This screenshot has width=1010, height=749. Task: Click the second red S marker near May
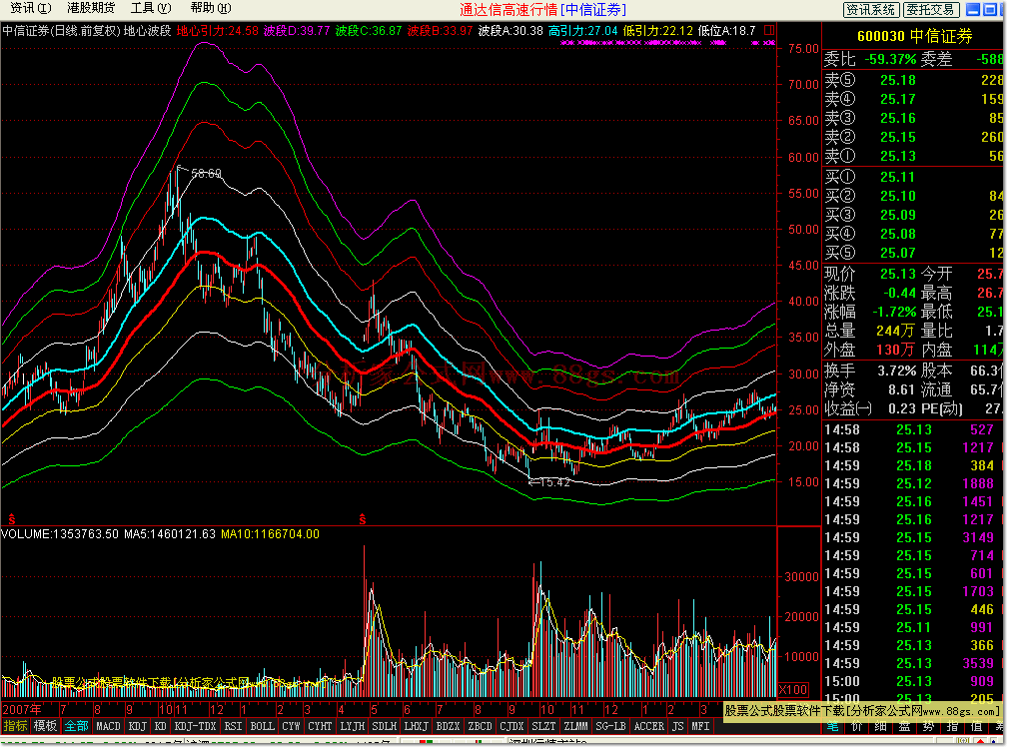(x=363, y=518)
